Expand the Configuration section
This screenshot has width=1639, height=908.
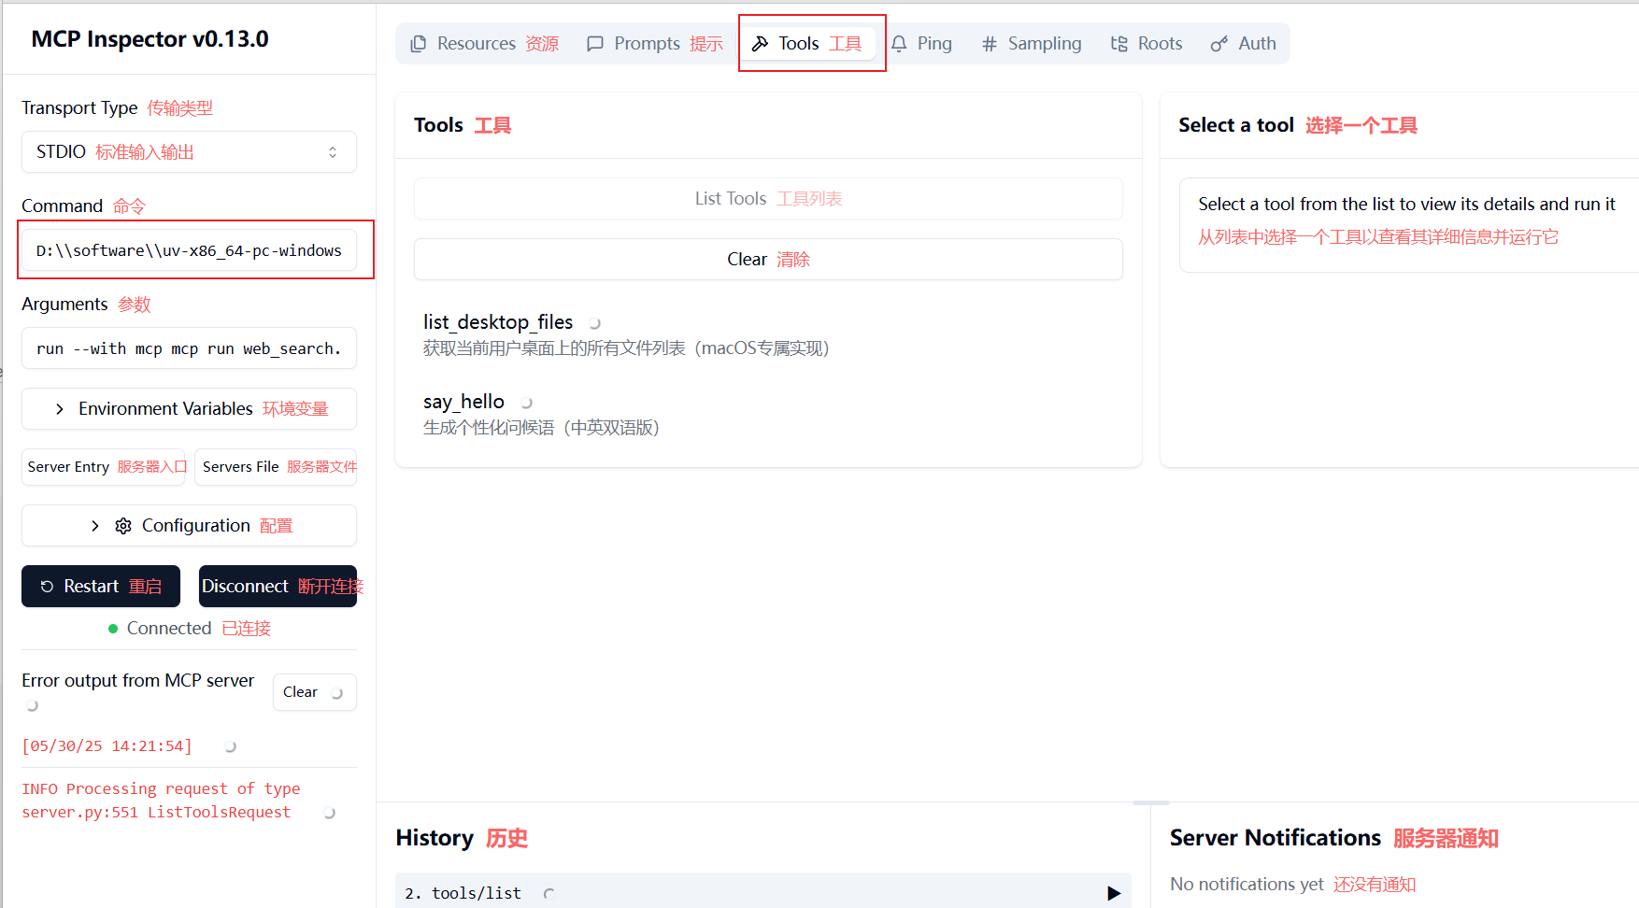pos(189,526)
